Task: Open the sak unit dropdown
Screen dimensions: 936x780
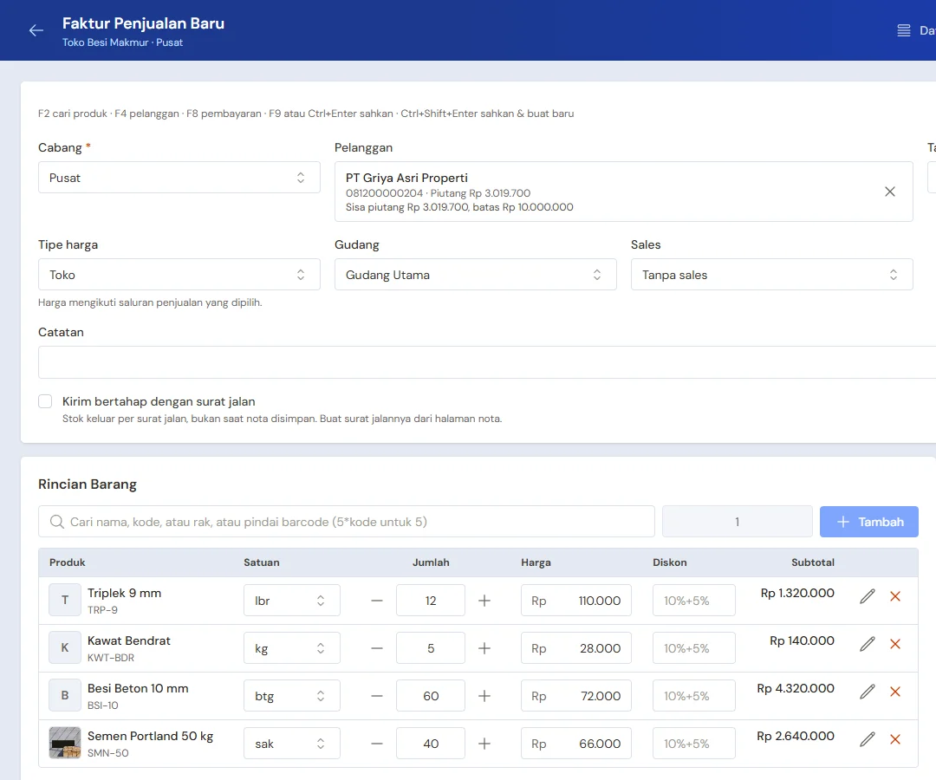Action: [292, 744]
